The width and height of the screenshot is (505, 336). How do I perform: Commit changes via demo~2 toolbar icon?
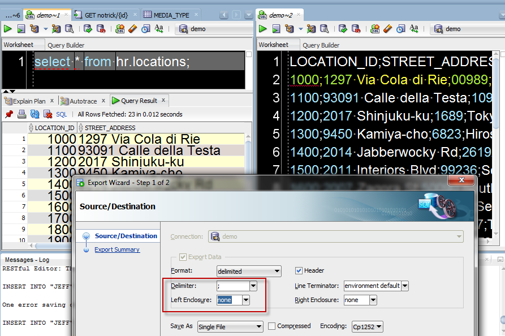[343, 29]
